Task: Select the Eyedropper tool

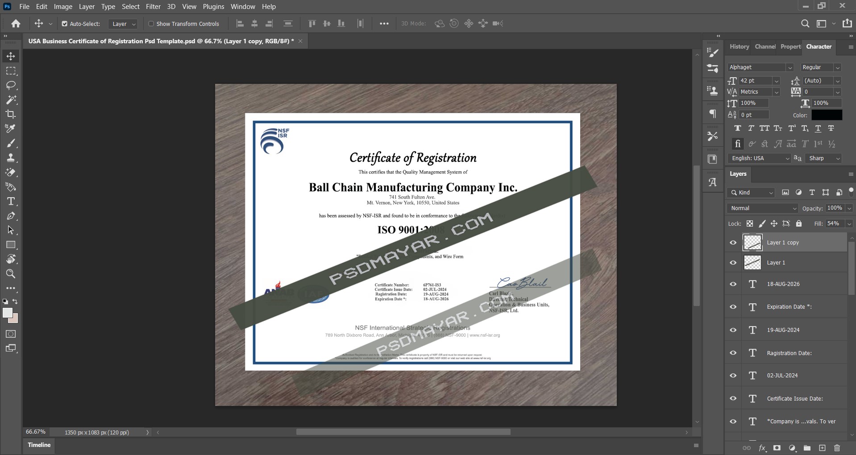Action: (x=11, y=128)
